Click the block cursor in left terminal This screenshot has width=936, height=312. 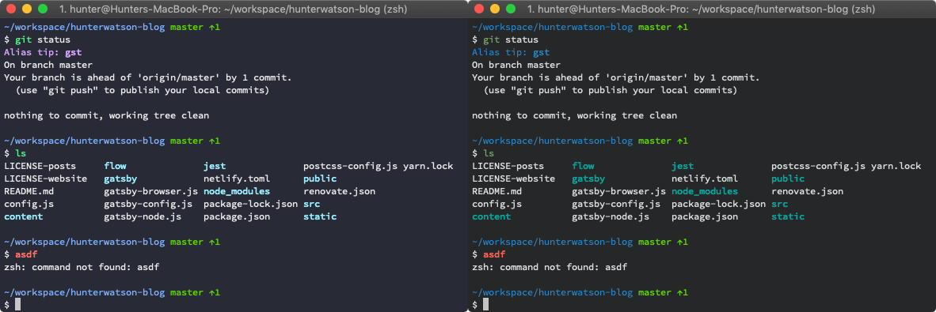[x=18, y=305]
